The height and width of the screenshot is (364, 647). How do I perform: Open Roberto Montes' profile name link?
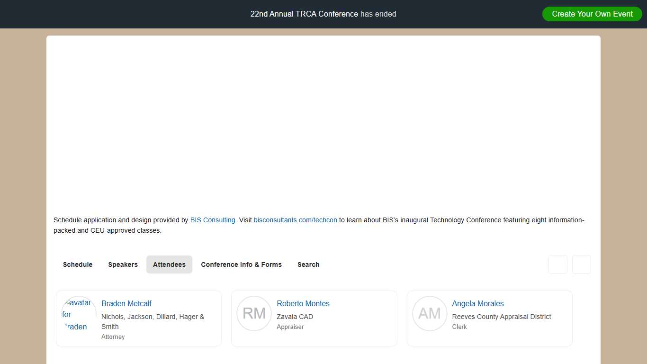[303, 303]
